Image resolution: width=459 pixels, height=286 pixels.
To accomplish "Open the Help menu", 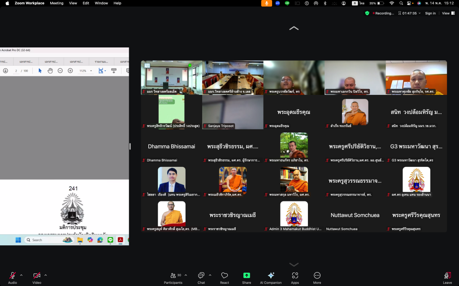I will click(117, 3).
